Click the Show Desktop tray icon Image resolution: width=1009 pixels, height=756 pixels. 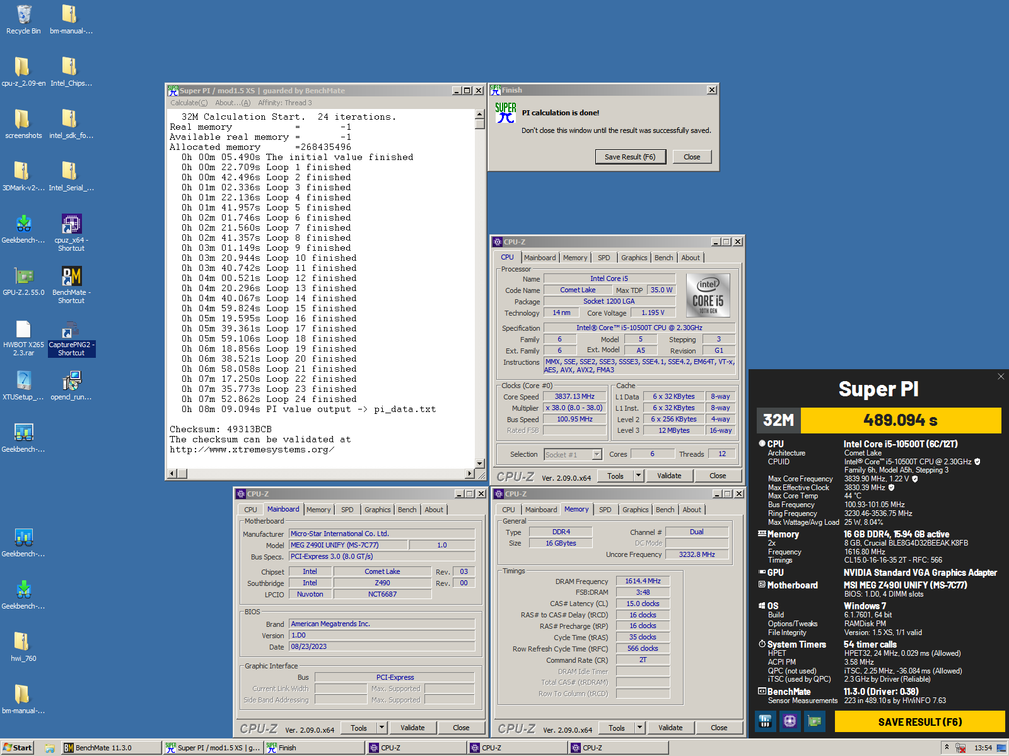[1001, 748]
